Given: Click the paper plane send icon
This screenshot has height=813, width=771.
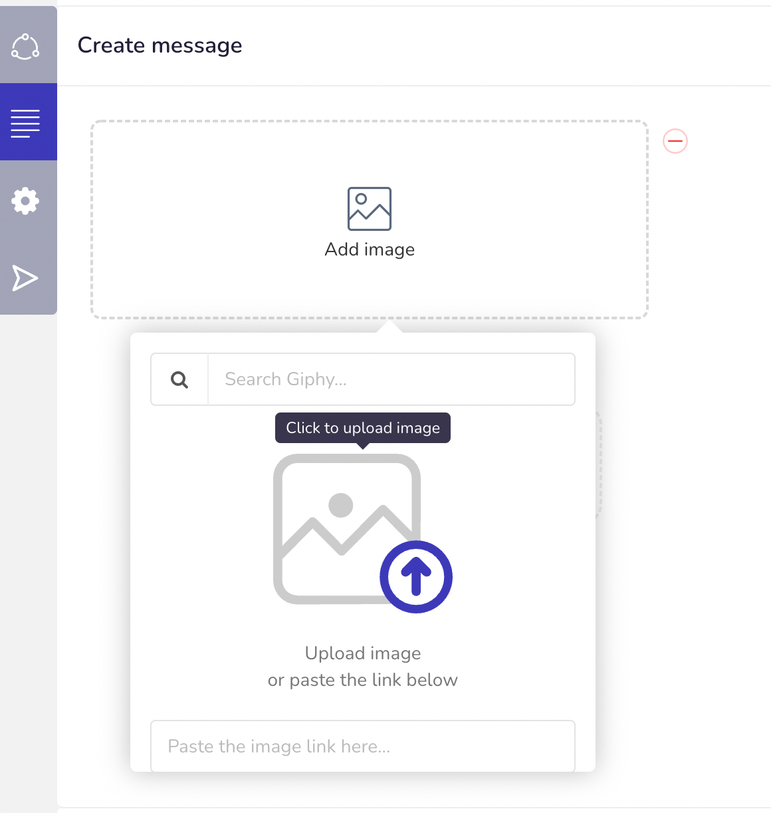Looking at the screenshot, I should pos(25,277).
